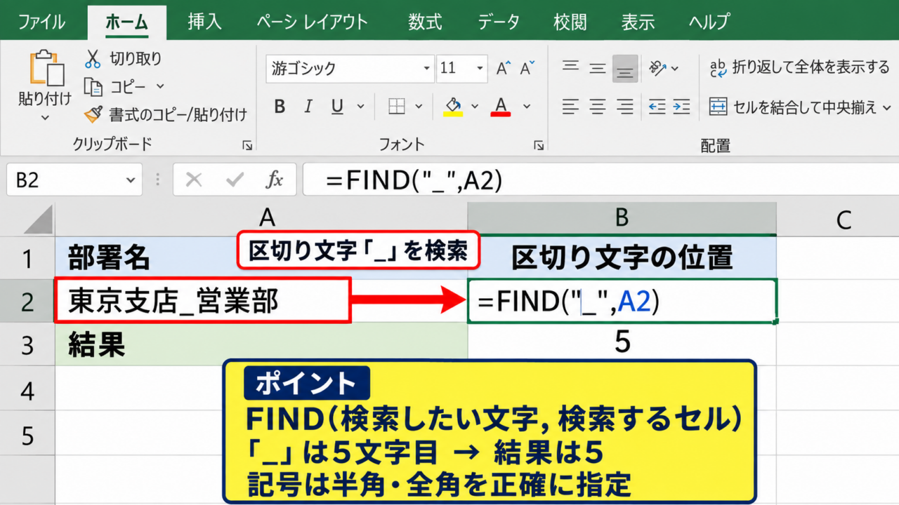This screenshot has width=899, height=505.
Task: Confirm formula entry with checkmark icon
Action: (x=235, y=180)
